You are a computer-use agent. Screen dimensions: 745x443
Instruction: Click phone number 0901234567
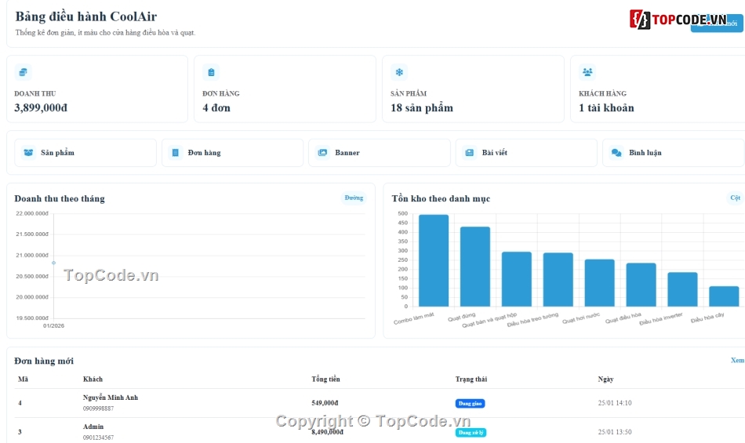tap(98, 438)
